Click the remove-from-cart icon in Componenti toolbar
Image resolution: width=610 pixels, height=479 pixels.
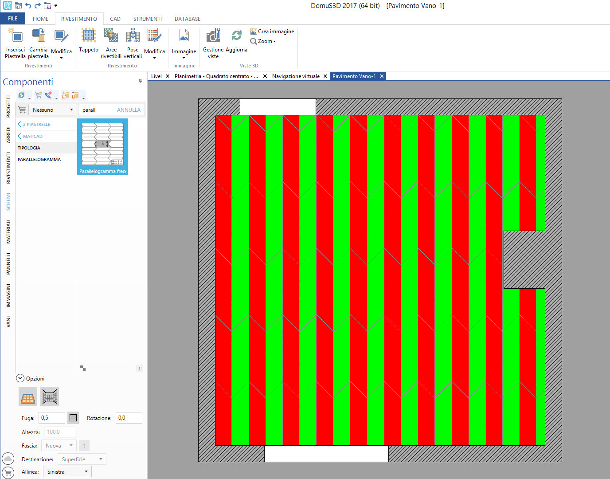tap(39, 95)
